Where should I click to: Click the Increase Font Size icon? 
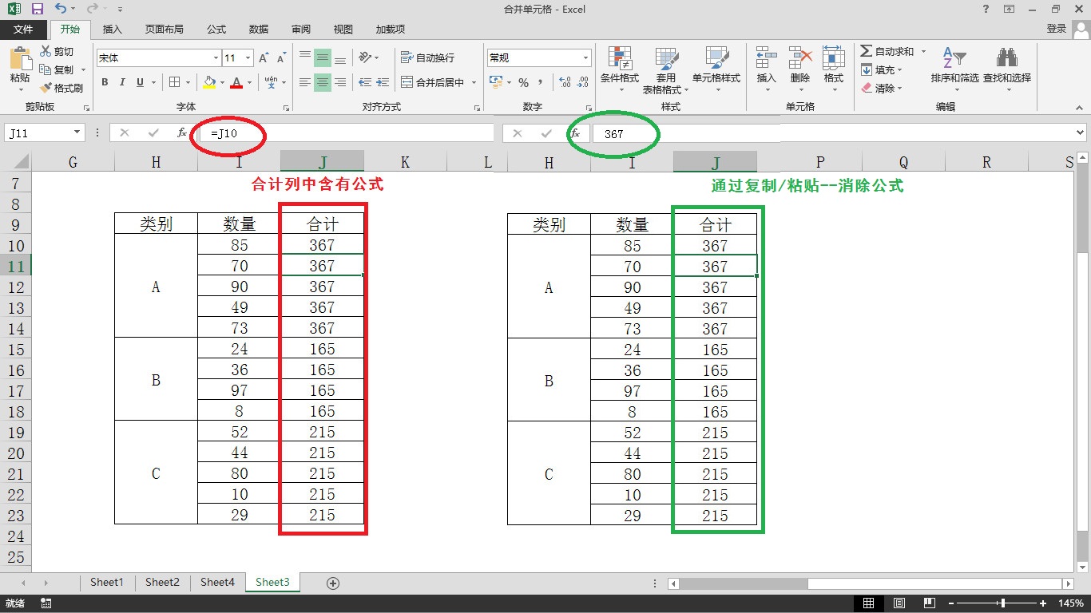264,58
